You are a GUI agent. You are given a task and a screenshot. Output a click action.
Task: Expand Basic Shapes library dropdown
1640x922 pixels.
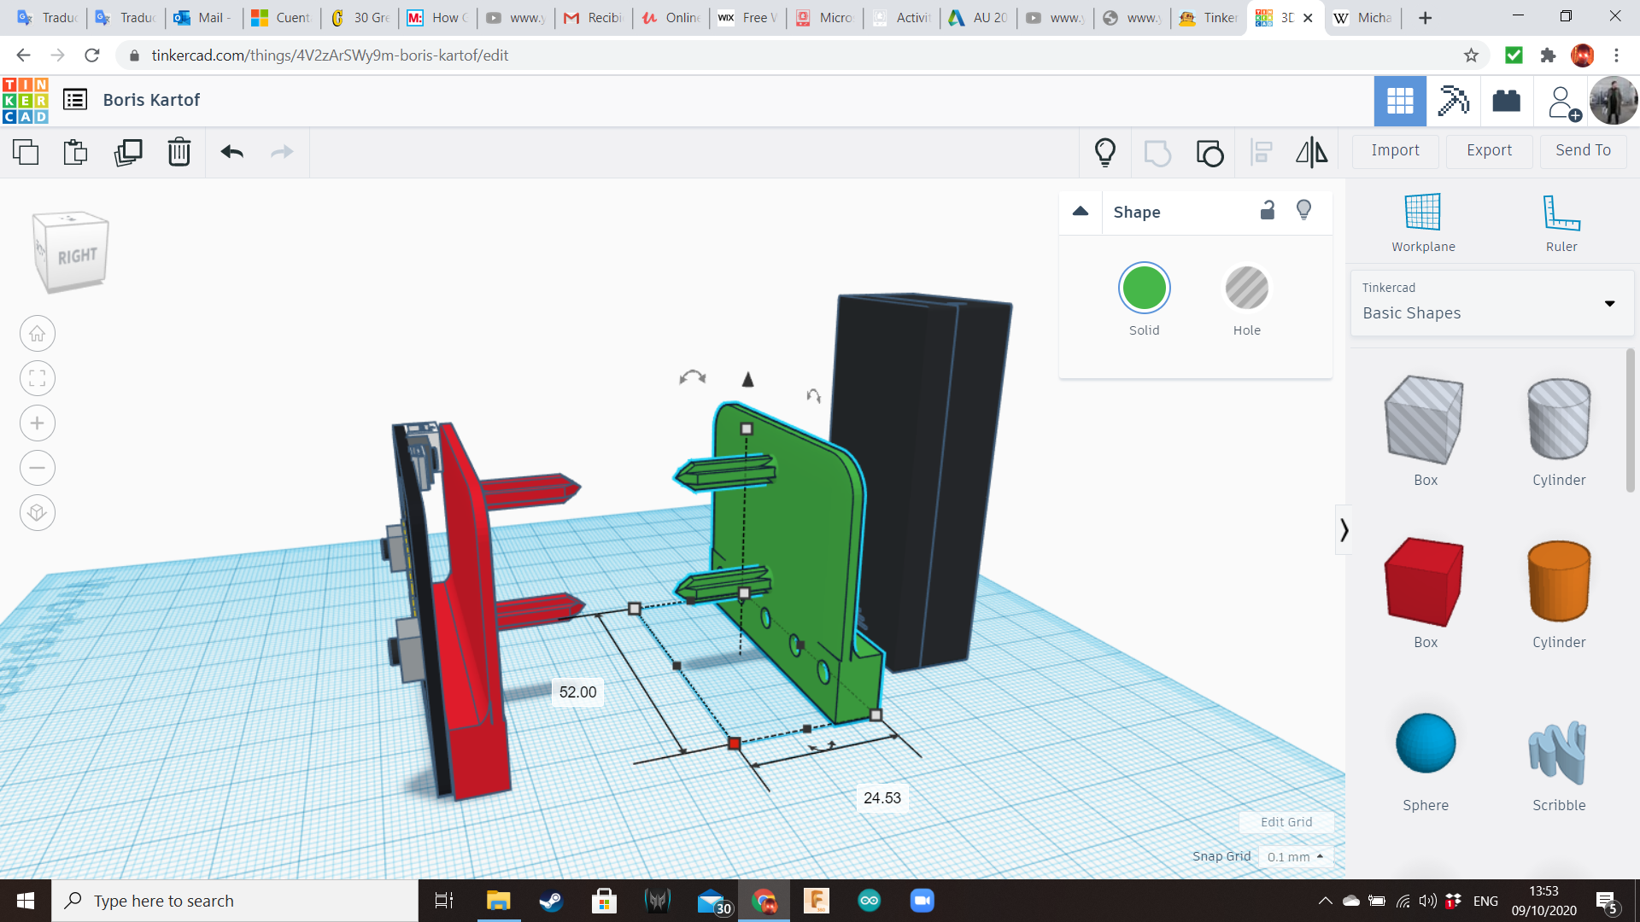[x=1609, y=303]
